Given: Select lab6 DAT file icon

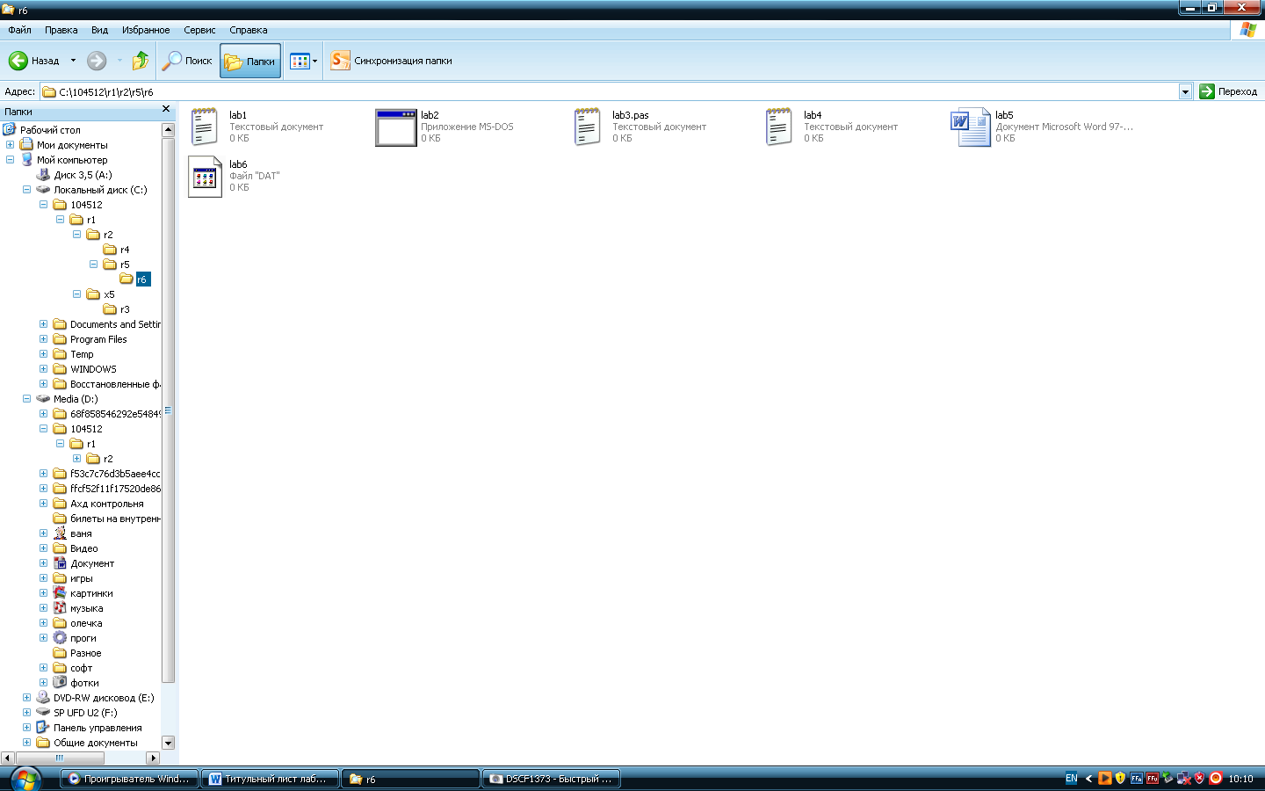Looking at the screenshot, I should tap(205, 177).
